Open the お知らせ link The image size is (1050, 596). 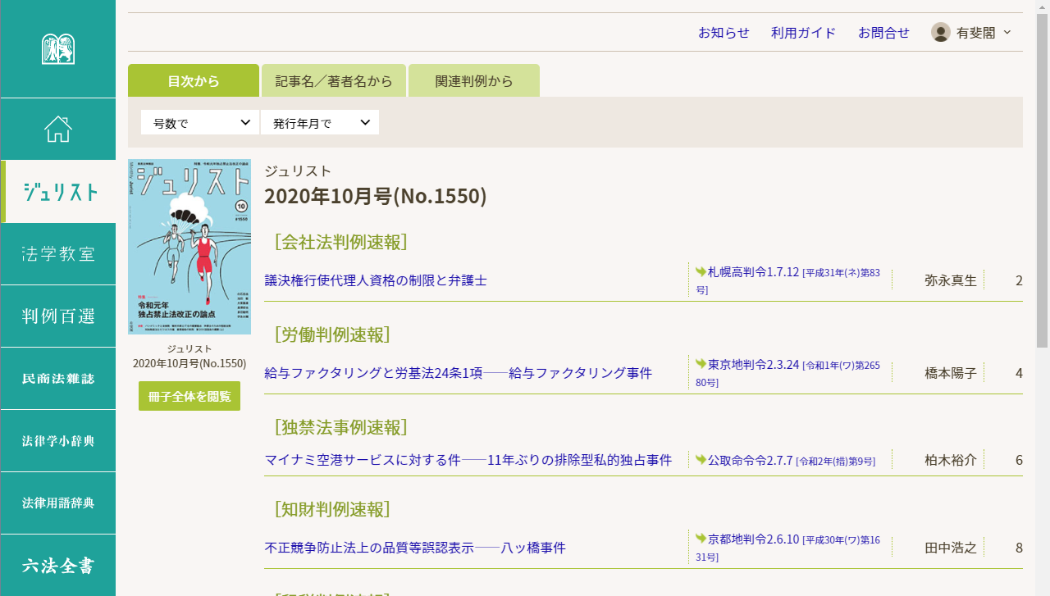pos(724,33)
